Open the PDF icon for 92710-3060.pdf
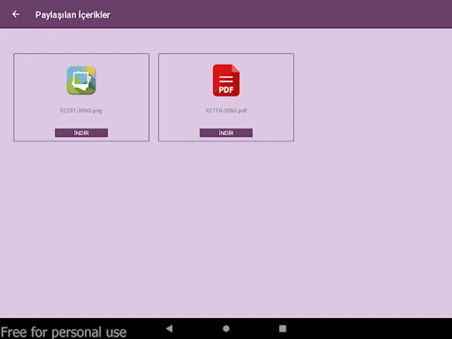Screen dimensions: 452x339 (226, 80)
